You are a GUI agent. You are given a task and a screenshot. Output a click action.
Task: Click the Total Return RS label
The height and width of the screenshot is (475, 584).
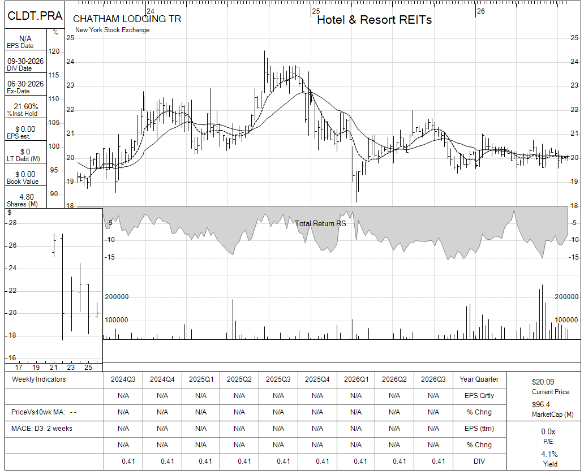pyautogui.click(x=320, y=224)
